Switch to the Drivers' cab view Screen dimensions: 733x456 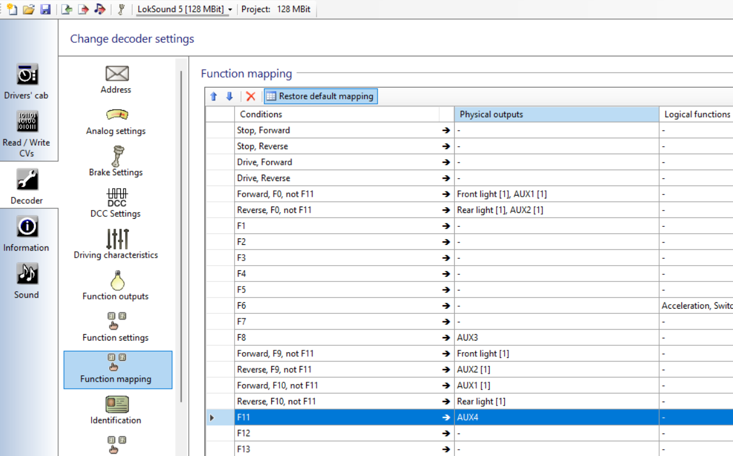27,82
